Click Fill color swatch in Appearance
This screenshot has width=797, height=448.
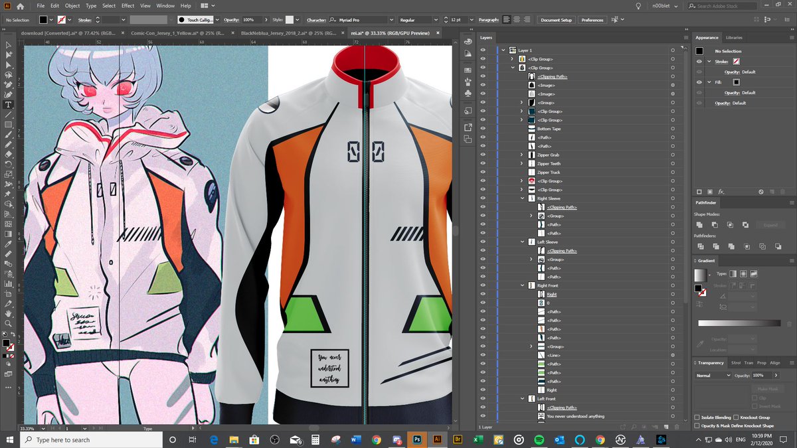pos(736,82)
